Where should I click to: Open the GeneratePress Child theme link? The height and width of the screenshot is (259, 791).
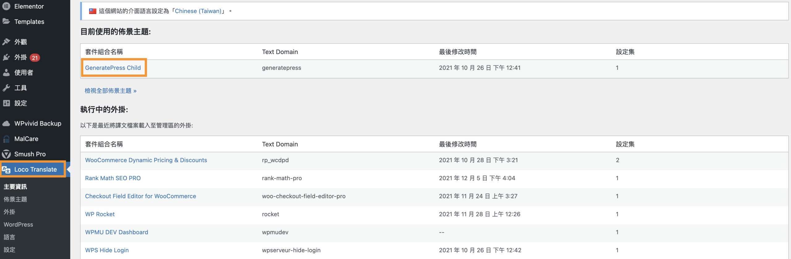click(x=113, y=68)
